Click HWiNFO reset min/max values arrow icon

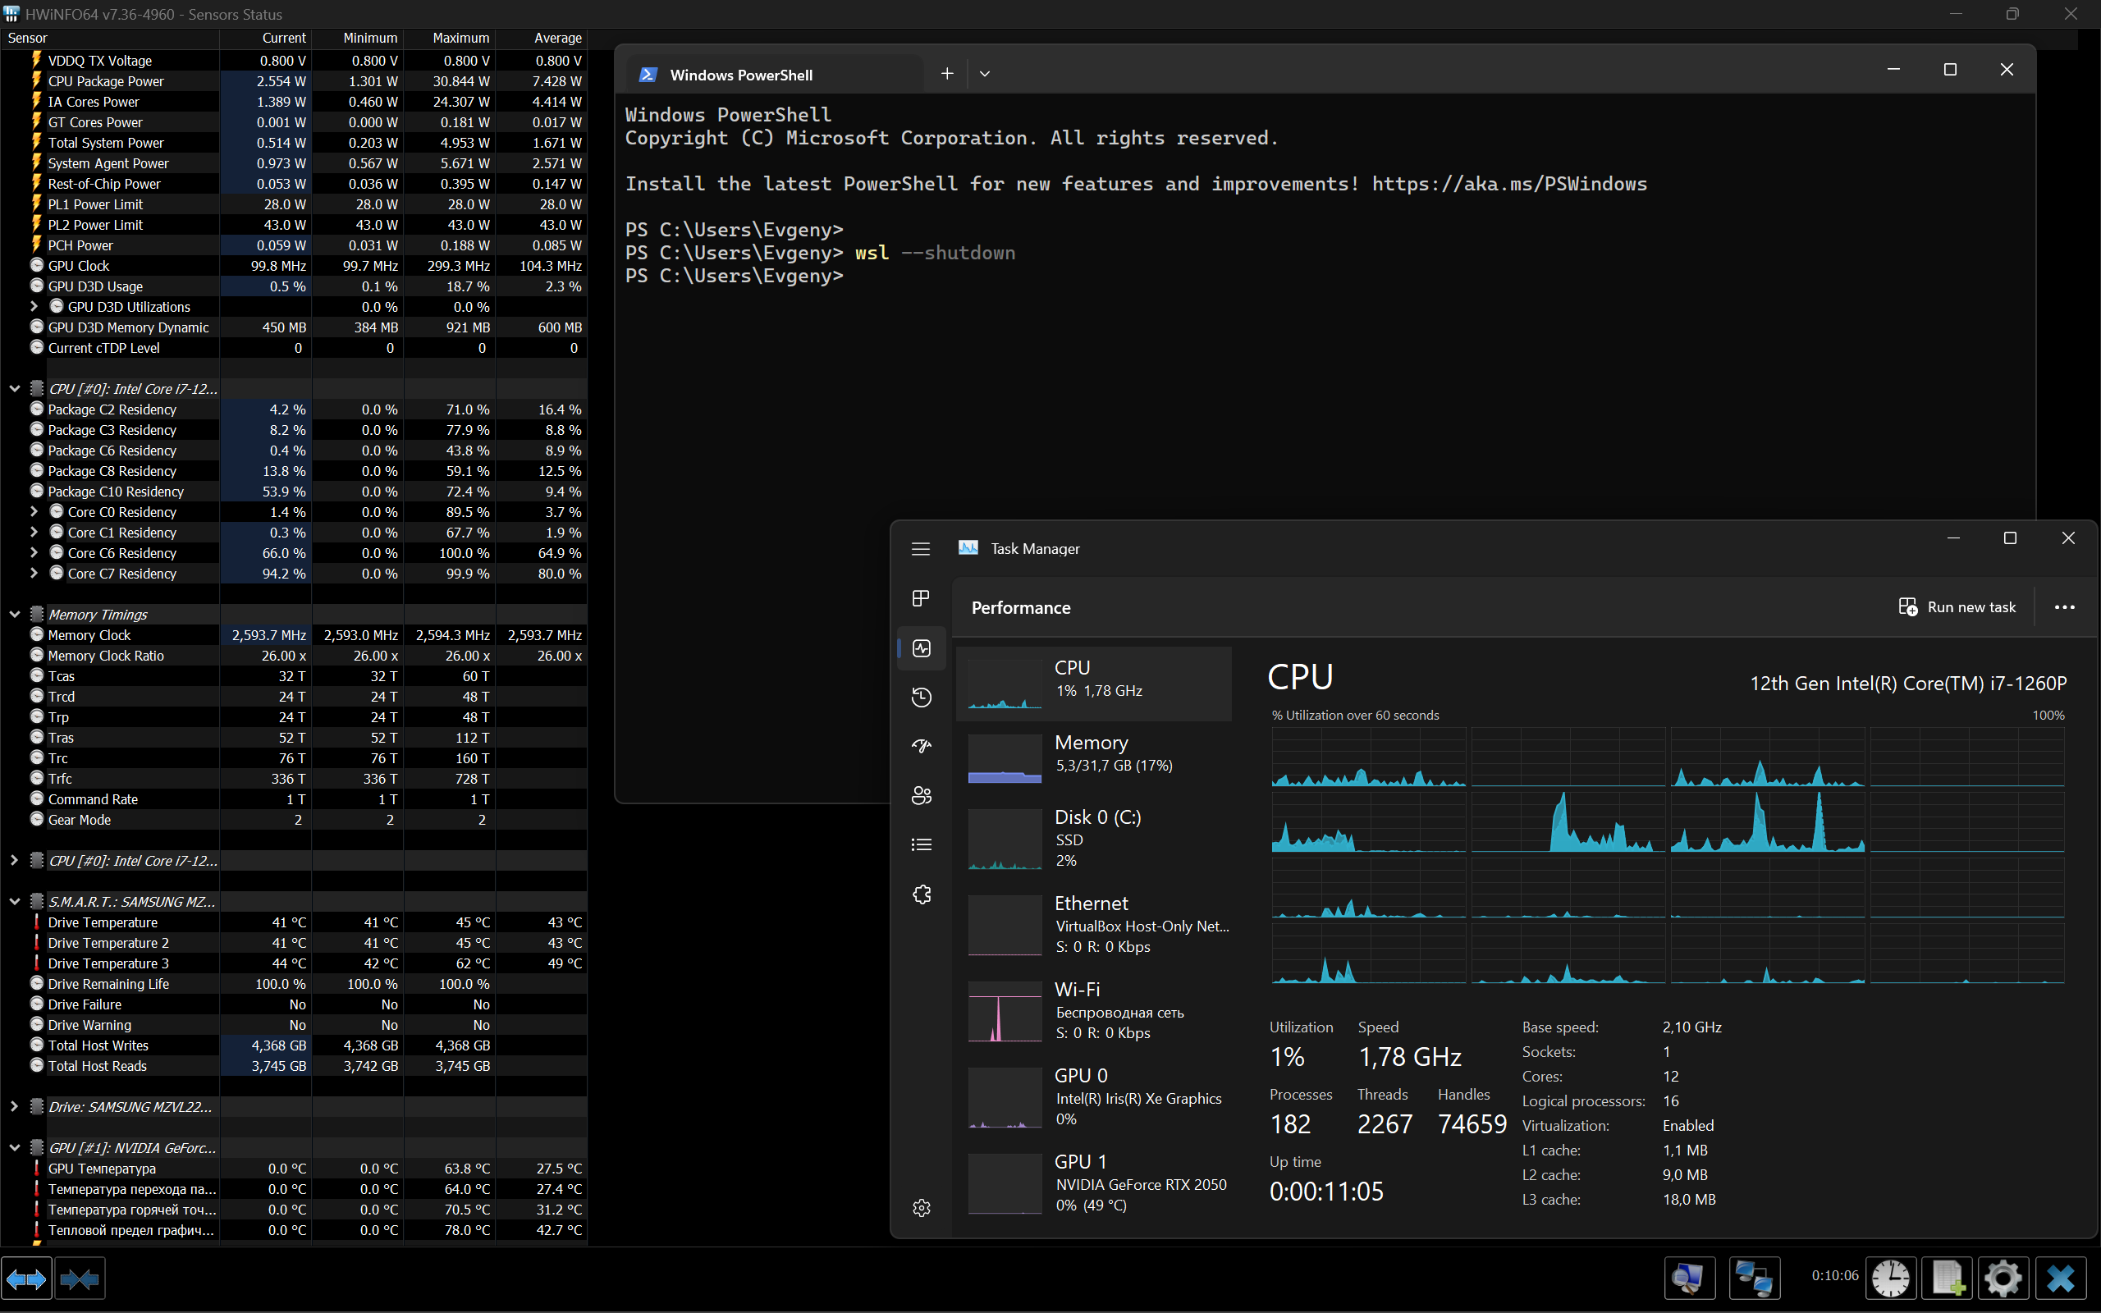coord(26,1279)
